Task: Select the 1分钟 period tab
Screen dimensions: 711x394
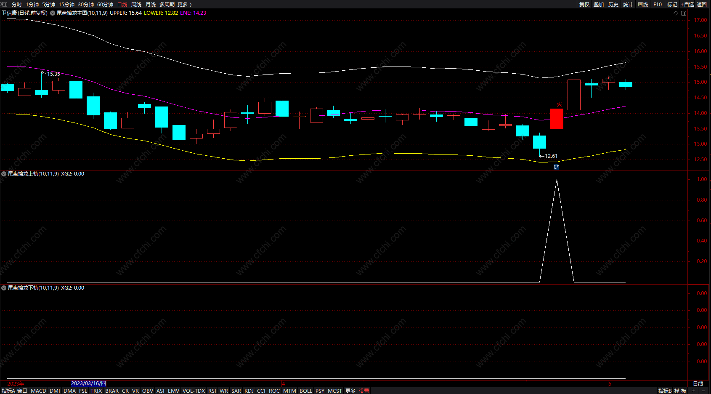Action: point(32,5)
